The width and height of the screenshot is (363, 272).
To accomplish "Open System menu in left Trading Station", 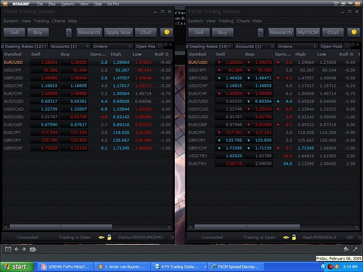I will tap(10, 21).
